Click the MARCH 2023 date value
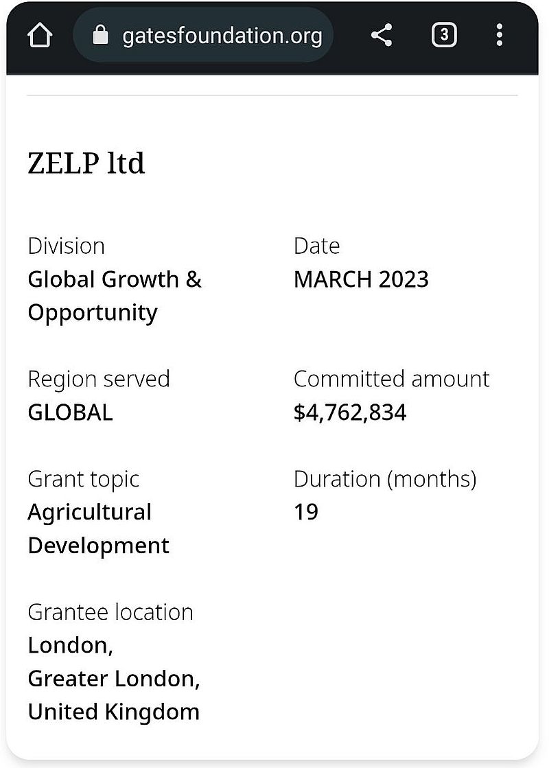This screenshot has height=768, width=549. tap(361, 279)
